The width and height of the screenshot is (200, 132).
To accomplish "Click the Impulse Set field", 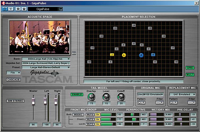I will tap(46, 63).
